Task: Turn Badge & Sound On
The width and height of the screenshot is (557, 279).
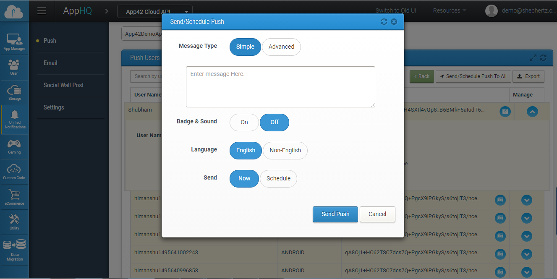Action: [244, 123]
